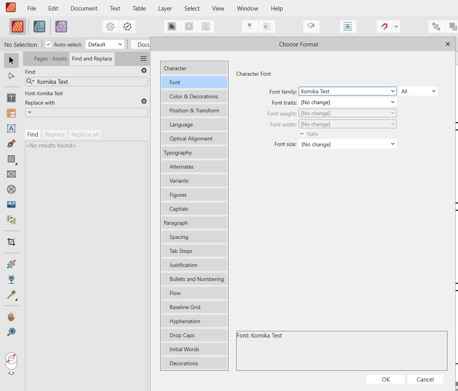Select the Table tool
Viewport: 458px width, 391px height.
coord(11,113)
